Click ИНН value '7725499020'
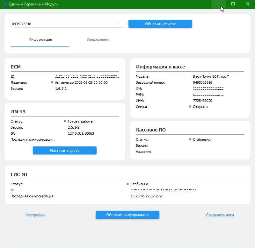The image size is (255, 248). coord(202,101)
